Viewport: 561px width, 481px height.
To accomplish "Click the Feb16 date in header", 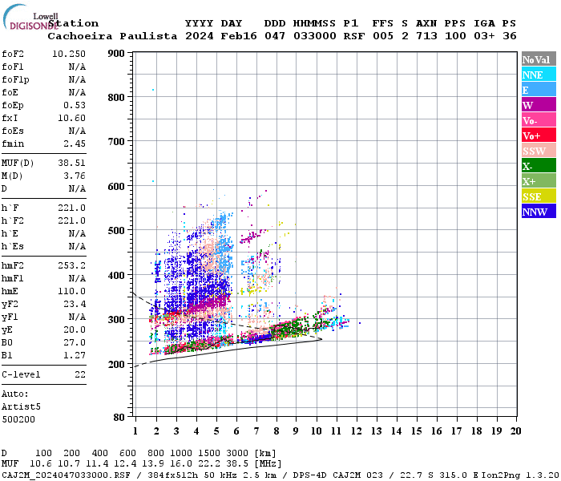I will (x=239, y=36).
